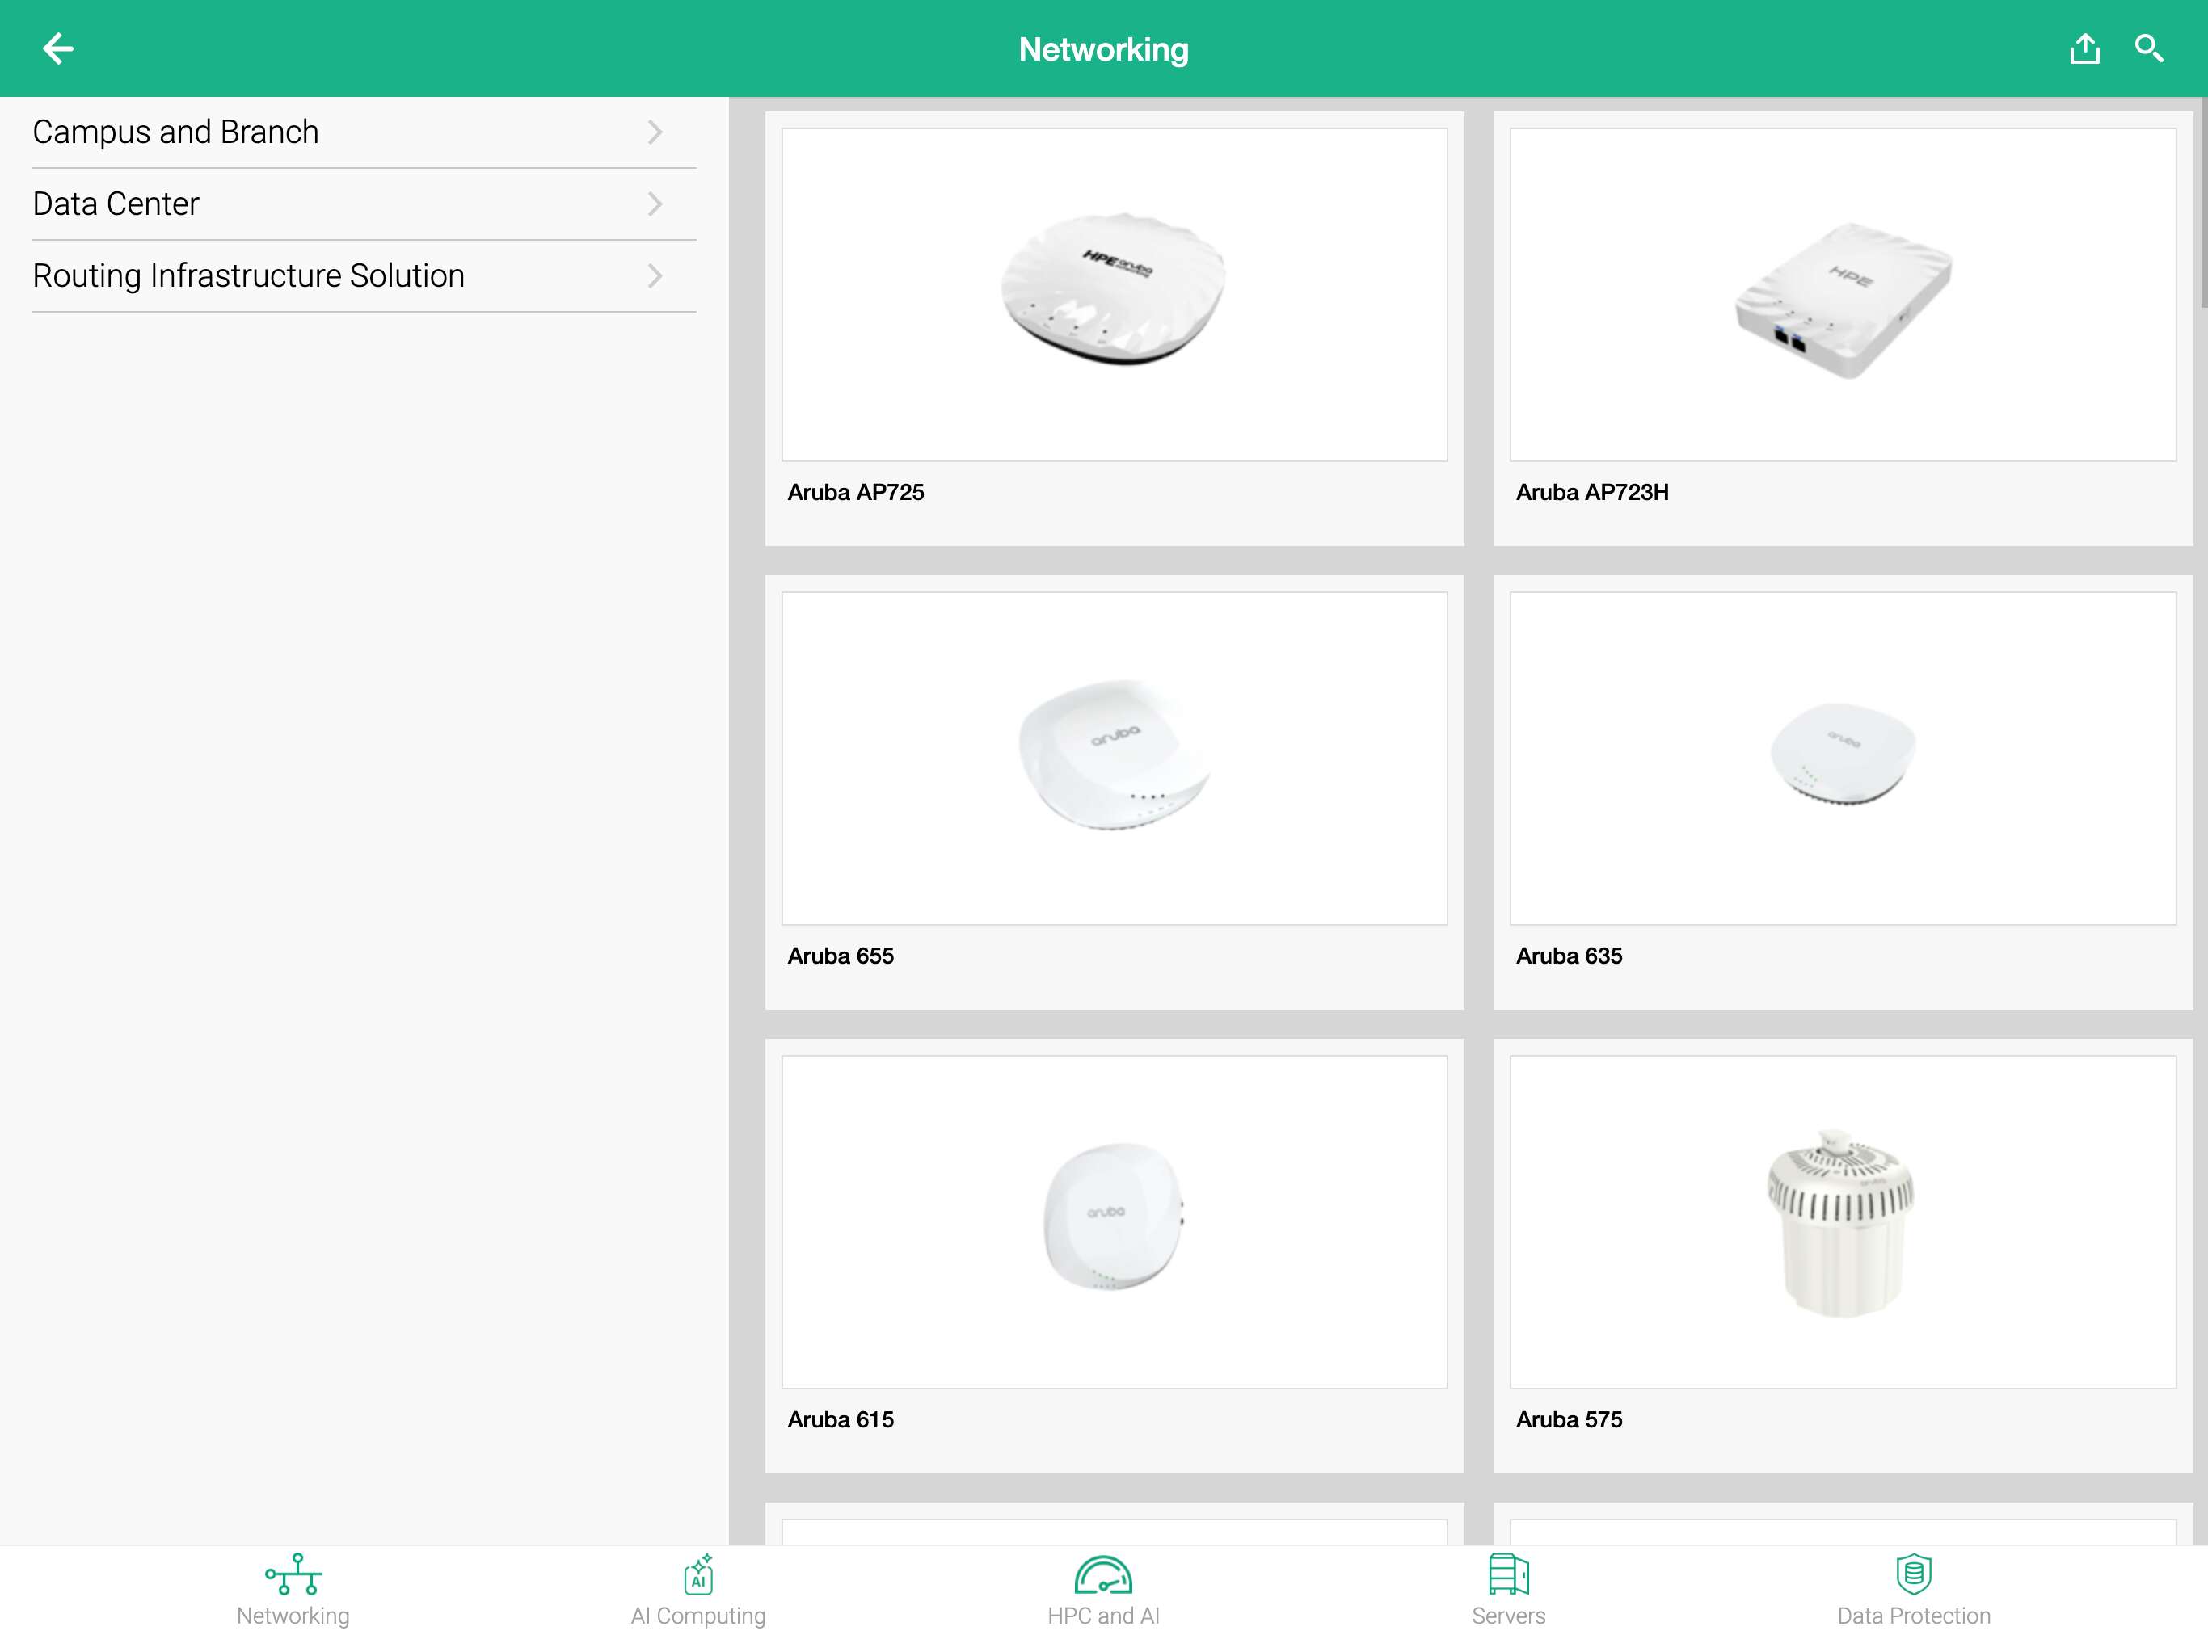The height and width of the screenshot is (1635, 2208).
Task: Expand Routing Infrastructure Solution chevron
Action: (x=655, y=276)
